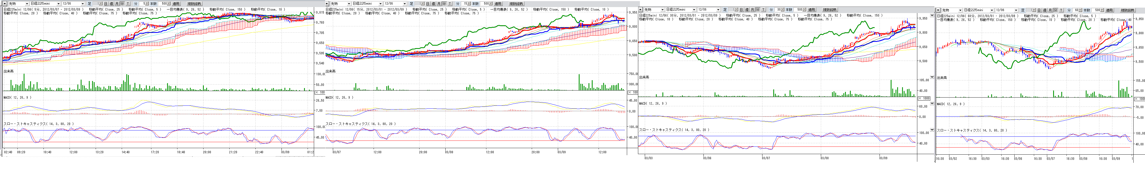Select tick T button in 5分 chart

coord(128,4)
